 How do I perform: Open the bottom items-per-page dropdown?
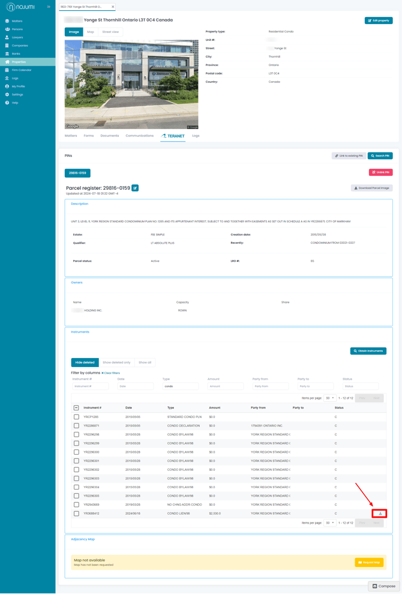329,523
